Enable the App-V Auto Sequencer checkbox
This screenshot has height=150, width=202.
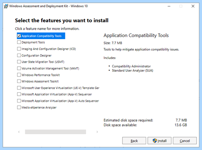coord(19,101)
